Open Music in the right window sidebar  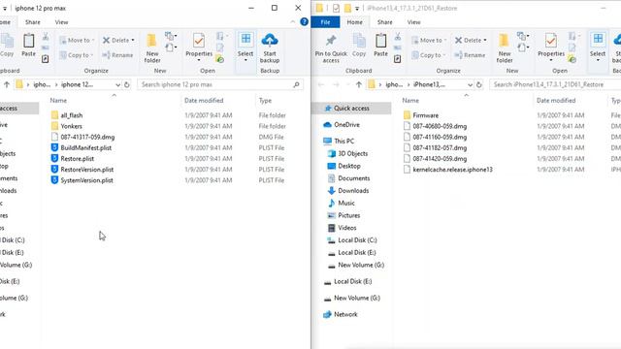346,203
